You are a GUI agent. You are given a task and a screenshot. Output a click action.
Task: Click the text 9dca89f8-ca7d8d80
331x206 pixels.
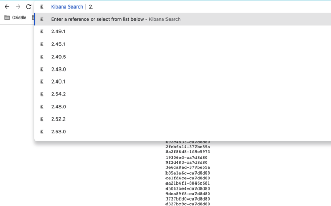click(188, 194)
